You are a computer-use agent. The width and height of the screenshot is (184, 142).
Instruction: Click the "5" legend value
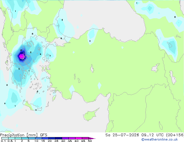[x=28, y=141]
